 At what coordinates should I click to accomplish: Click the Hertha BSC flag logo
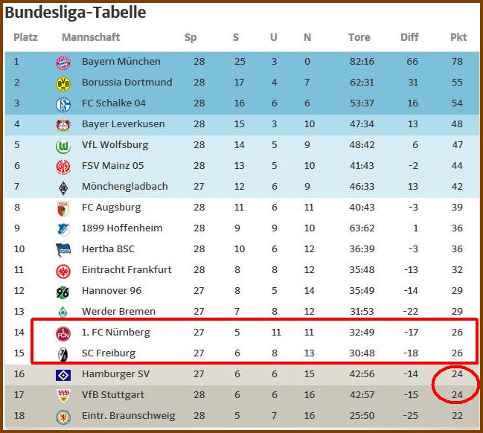click(63, 250)
